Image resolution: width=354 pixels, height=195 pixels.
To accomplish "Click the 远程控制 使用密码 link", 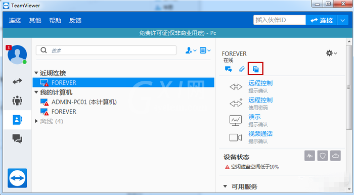I will 260,100.
